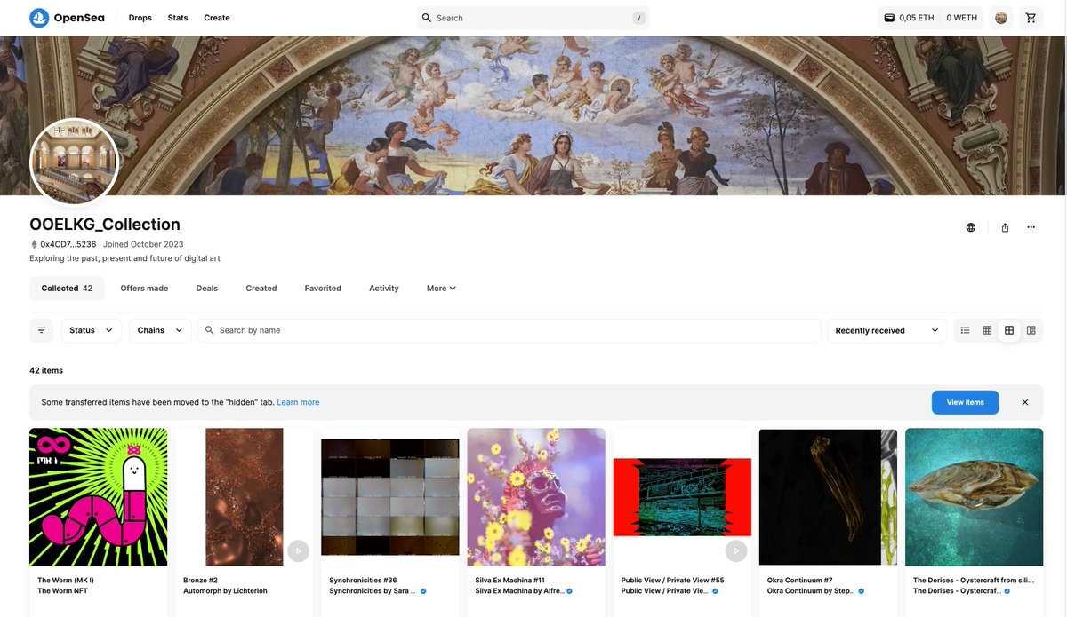Screen dimensions: 1067x617
Task: Open the Drops menu
Action: tap(140, 18)
